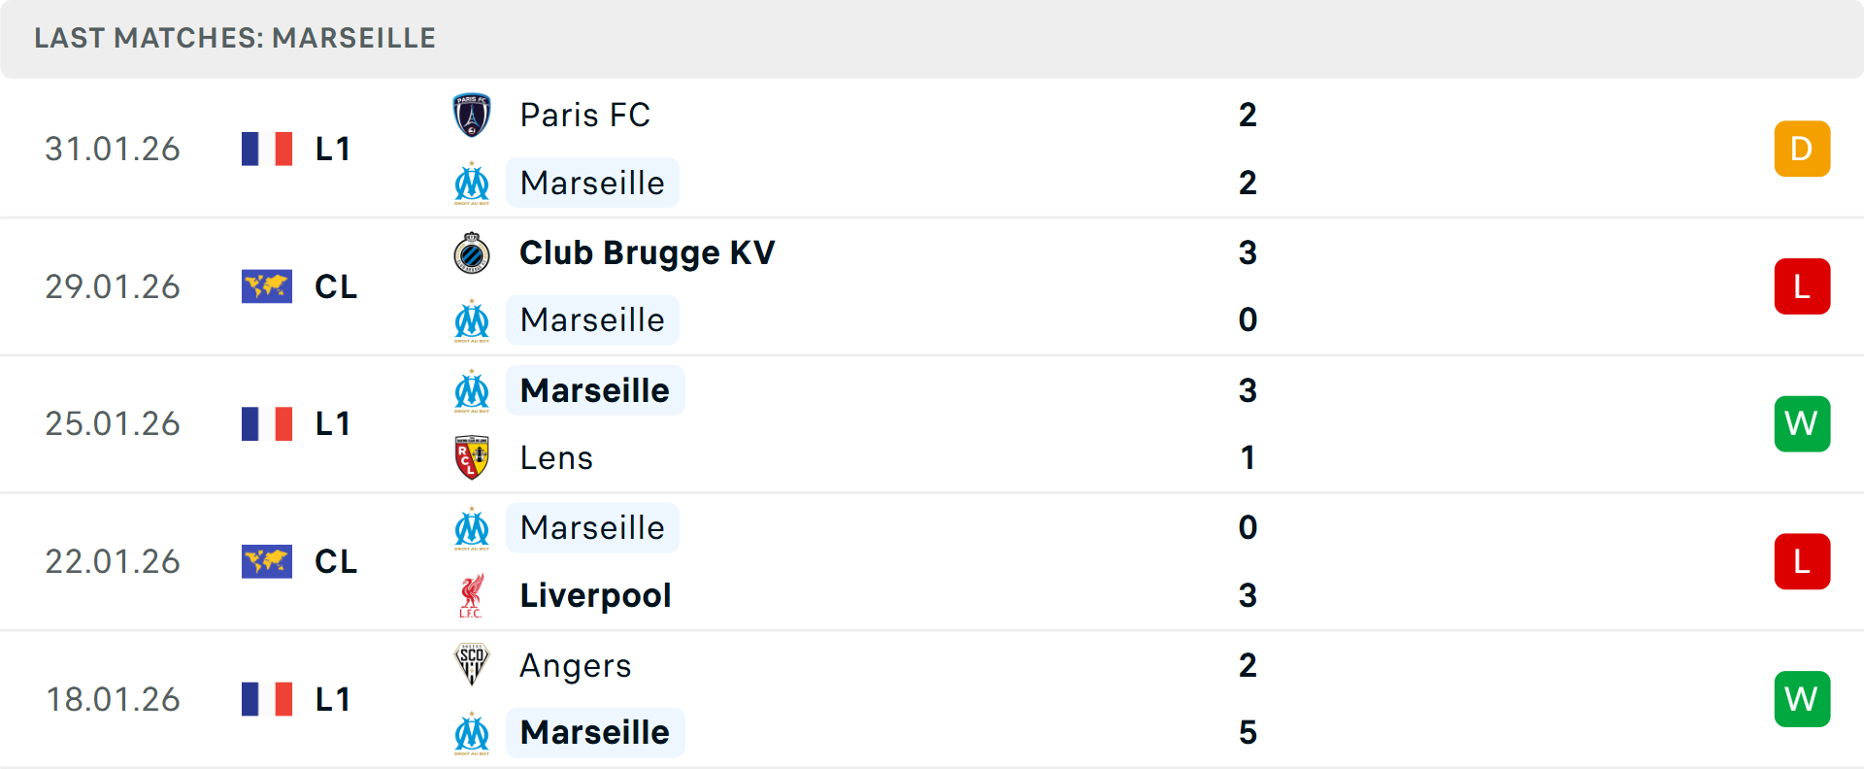Open the Liverpool team link

point(595,595)
